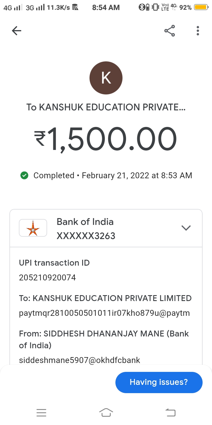
Task: Tap the ₹1,500.00 amount text
Action: [x=106, y=139]
